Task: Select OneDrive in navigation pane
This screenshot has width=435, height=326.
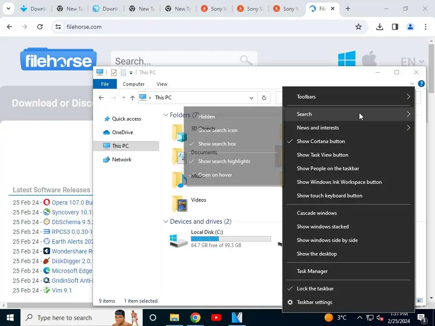Action: 122,132
